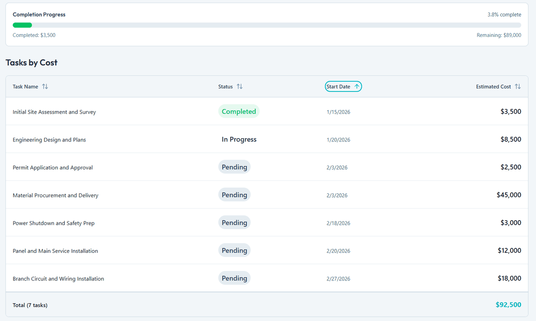Image resolution: width=536 pixels, height=321 pixels.
Task: Click the In Progress status label
Action: point(239,140)
